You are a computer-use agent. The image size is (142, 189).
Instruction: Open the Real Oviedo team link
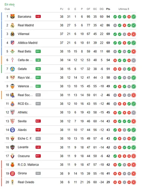pos(26,182)
